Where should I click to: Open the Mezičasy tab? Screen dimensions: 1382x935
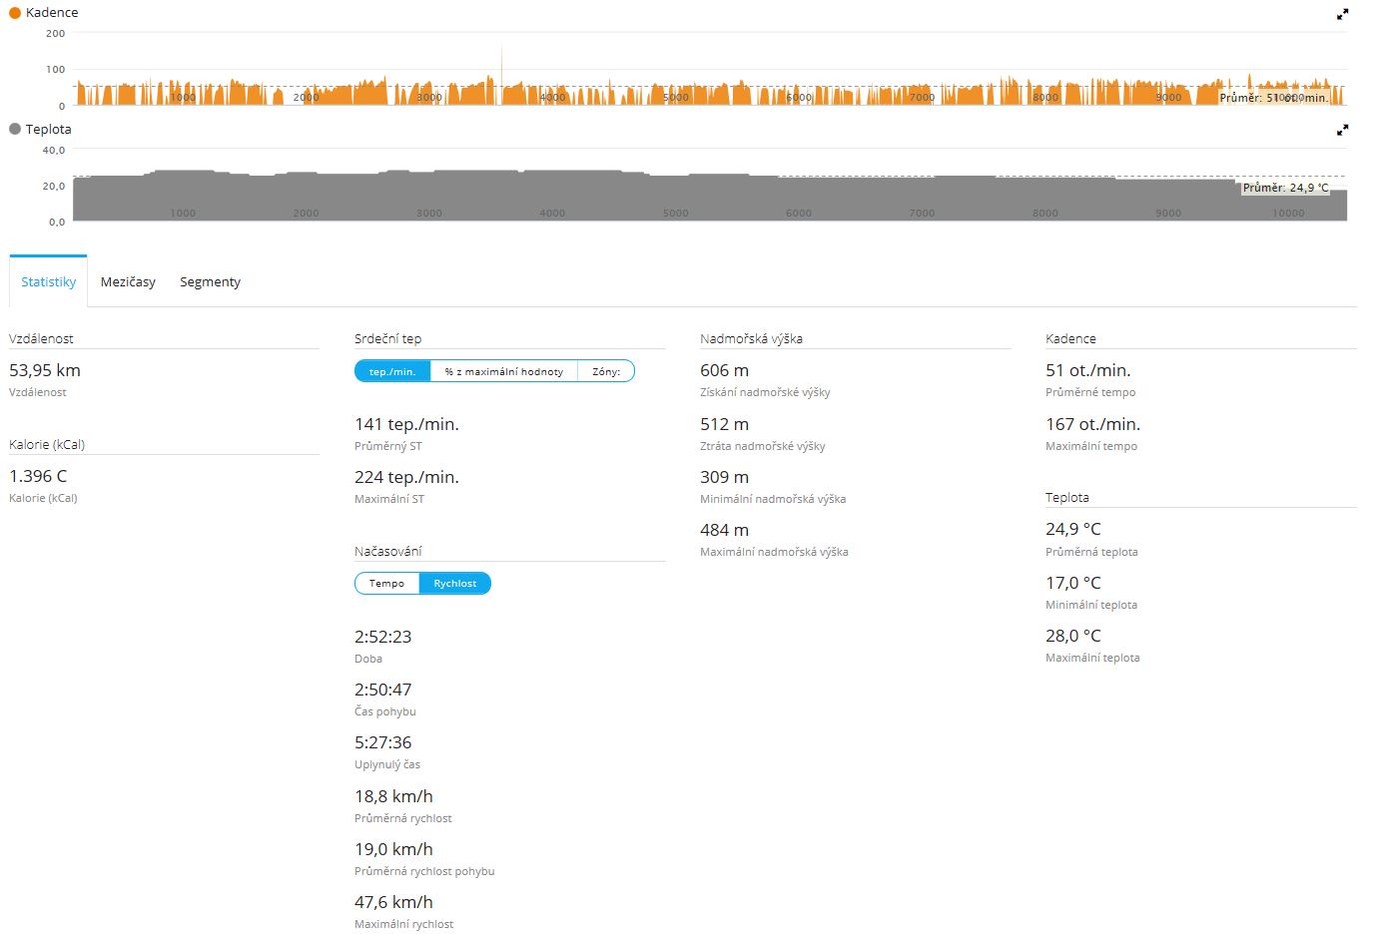(x=128, y=282)
